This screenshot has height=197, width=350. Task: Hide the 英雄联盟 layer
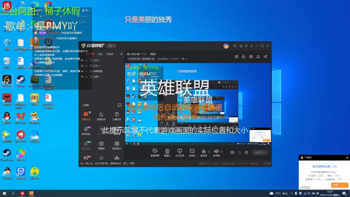[x=82, y=71]
